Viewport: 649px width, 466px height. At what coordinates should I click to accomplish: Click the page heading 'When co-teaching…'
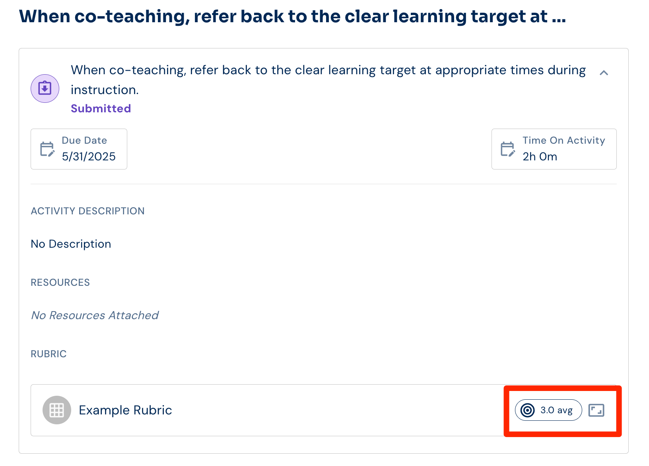coord(292,17)
